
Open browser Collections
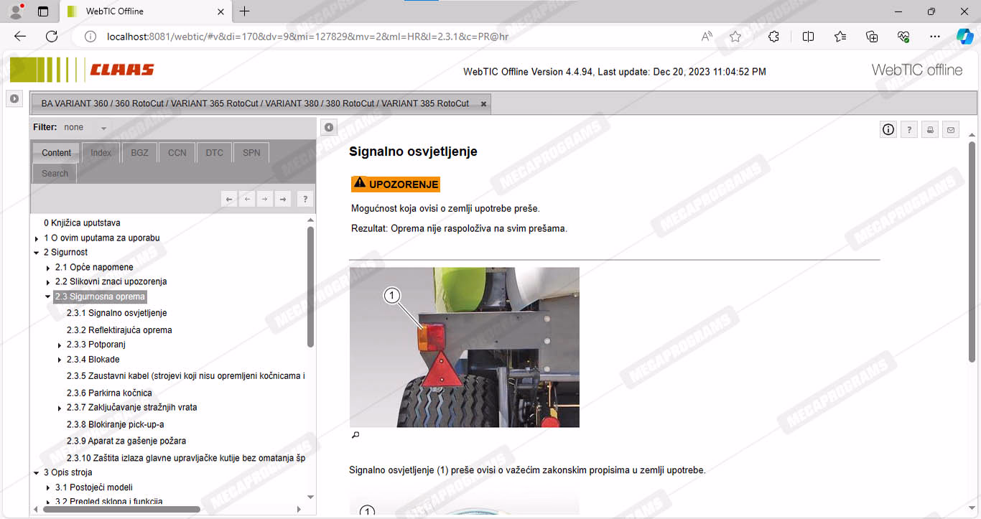coord(872,37)
